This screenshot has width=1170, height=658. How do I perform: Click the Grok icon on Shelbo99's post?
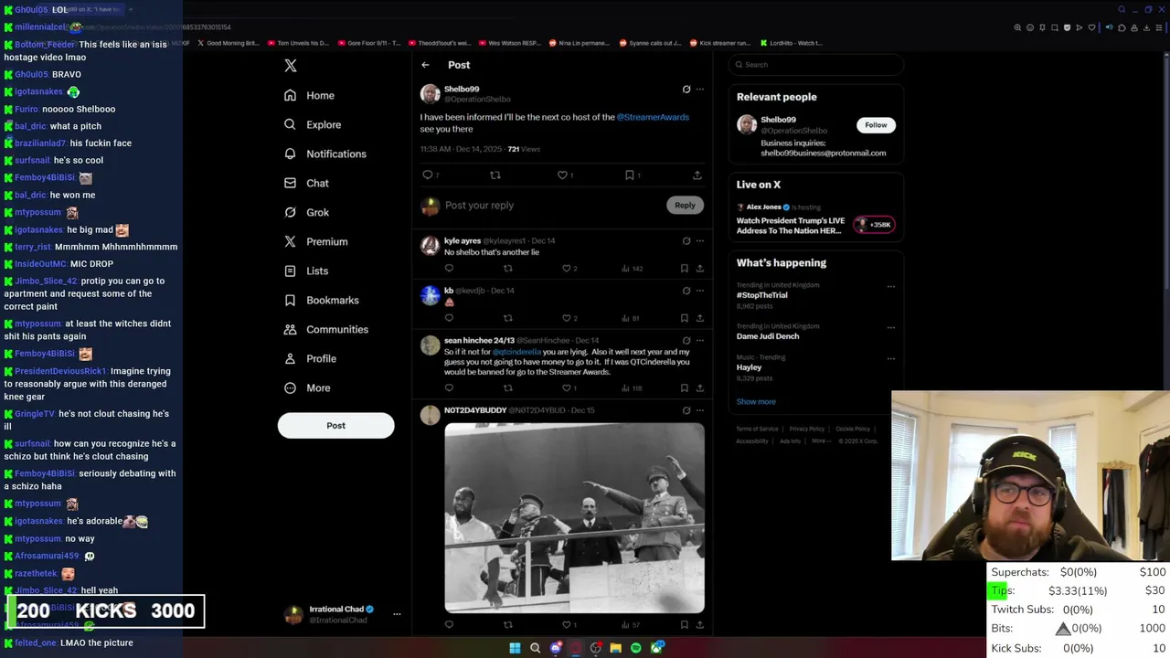point(686,90)
